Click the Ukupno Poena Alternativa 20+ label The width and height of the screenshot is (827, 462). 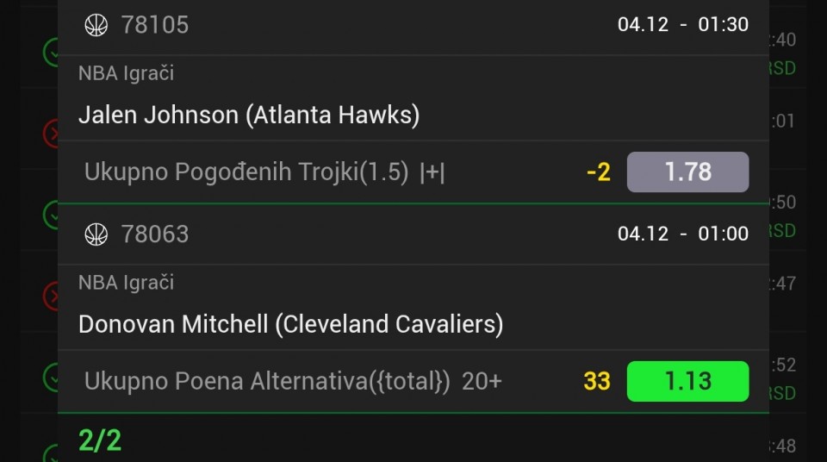coord(293,381)
